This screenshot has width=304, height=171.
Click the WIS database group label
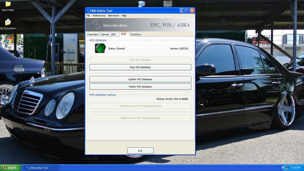[x=98, y=40]
